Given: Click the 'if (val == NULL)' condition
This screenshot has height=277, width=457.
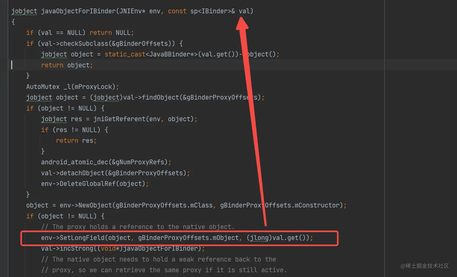Looking at the screenshot, I should [x=56, y=33].
